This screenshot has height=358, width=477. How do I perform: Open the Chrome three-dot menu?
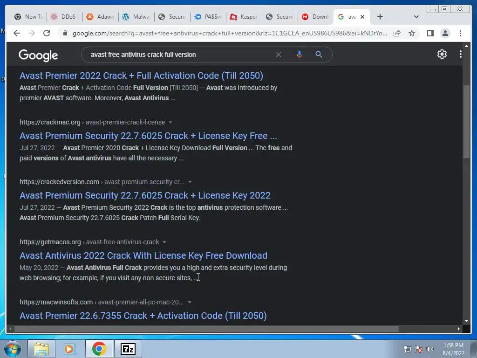pos(460,33)
